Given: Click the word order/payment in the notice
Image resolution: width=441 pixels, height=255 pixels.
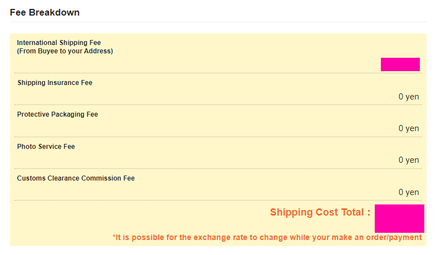Looking at the screenshot, I should [394, 238].
